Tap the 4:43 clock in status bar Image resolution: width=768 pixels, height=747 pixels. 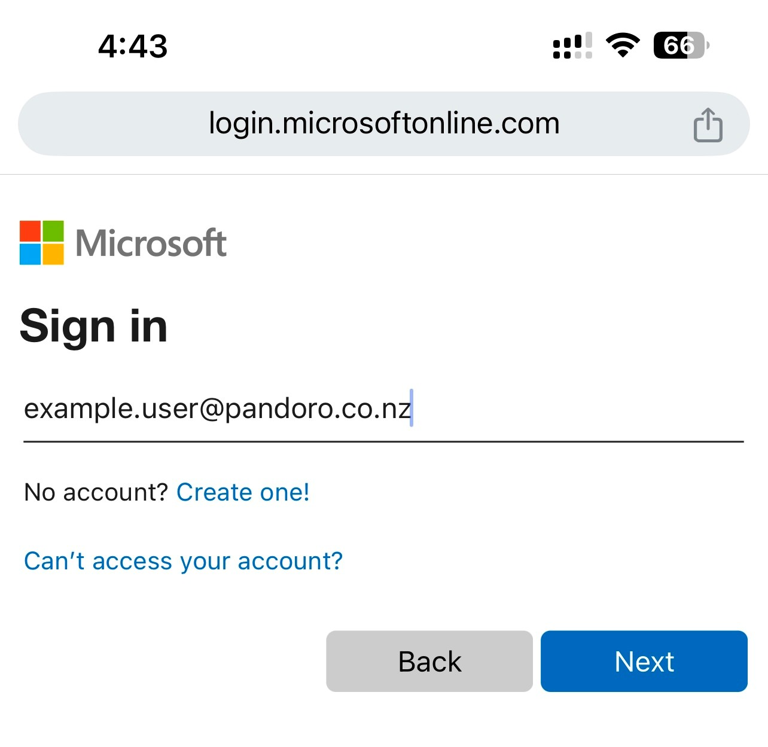(x=133, y=46)
